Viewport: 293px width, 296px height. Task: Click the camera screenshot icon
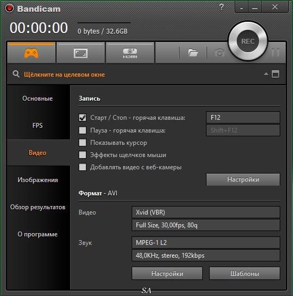click(x=220, y=53)
